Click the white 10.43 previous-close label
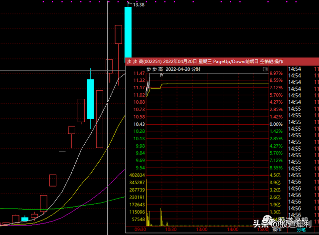This screenshot has width=319, height=235. click(139, 124)
